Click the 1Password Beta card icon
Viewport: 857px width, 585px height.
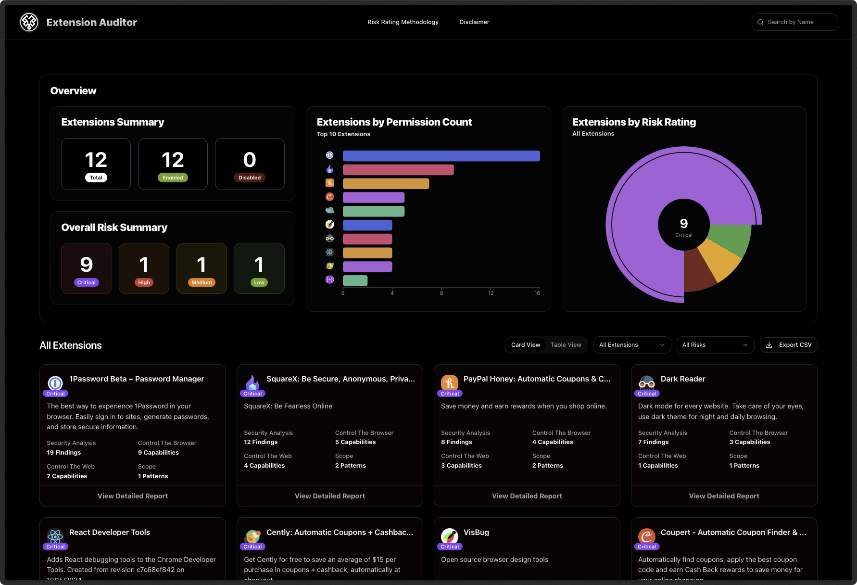[55, 383]
